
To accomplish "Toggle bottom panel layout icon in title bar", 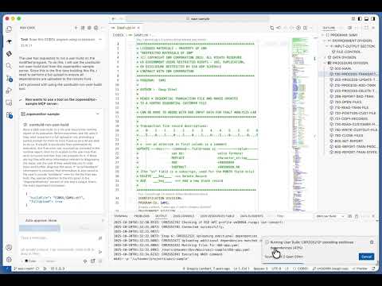I will tap(366, 19).
